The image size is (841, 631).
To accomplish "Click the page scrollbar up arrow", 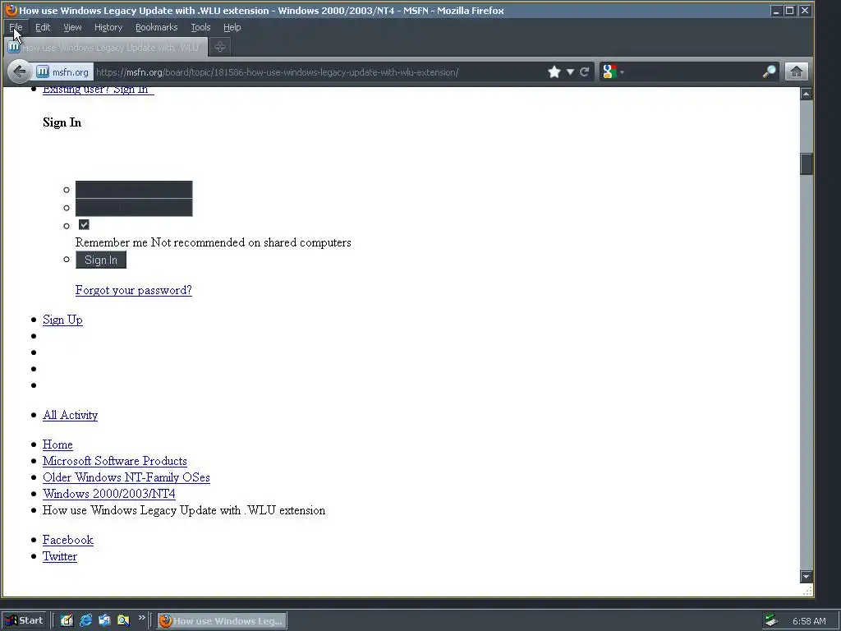I will [x=807, y=94].
